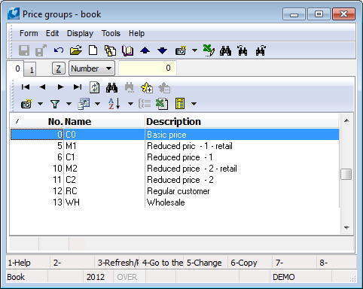Go to previous record arrow

click(42, 87)
